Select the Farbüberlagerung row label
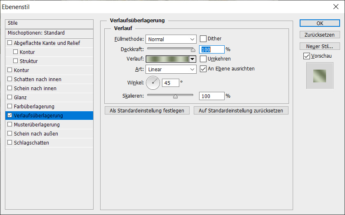This screenshot has width=345, height=215. tap(34, 106)
